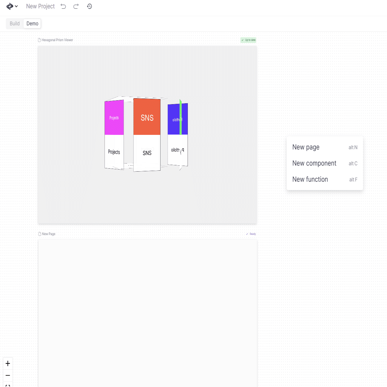This screenshot has height=387, width=387.
Task: Click the fit-to-screen icon bottom left
Action: click(x=8, y=386)
